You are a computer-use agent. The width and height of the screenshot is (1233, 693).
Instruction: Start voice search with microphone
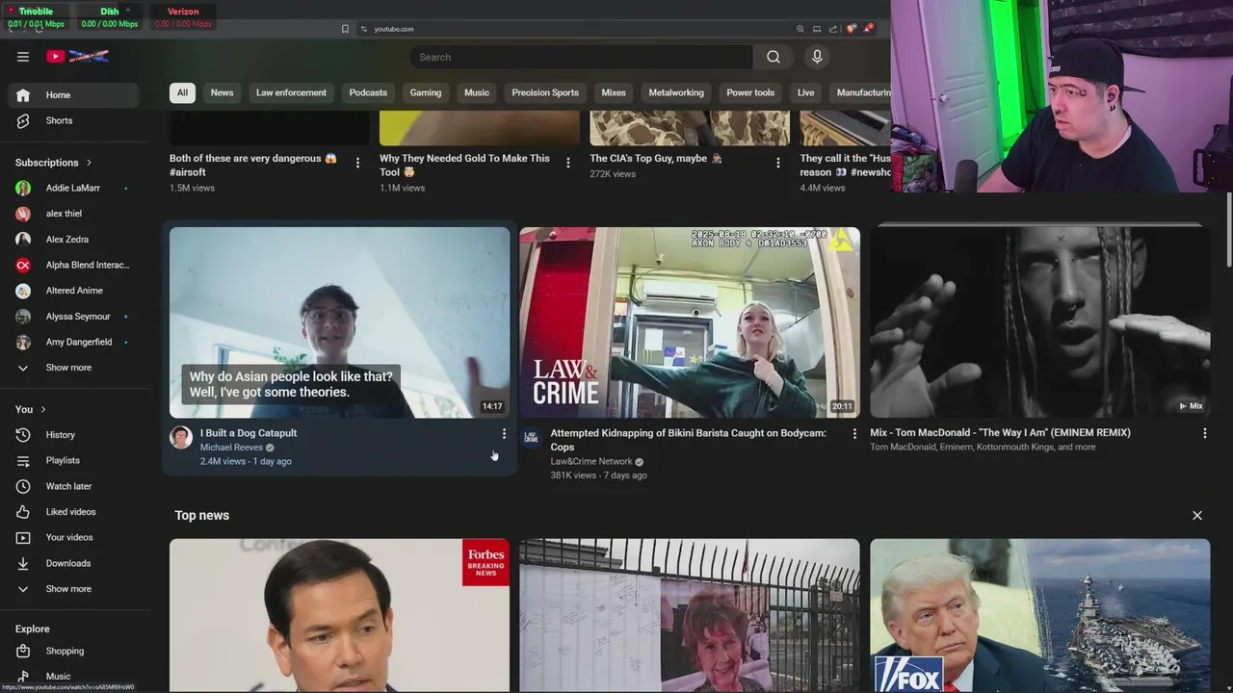(817, 57)
